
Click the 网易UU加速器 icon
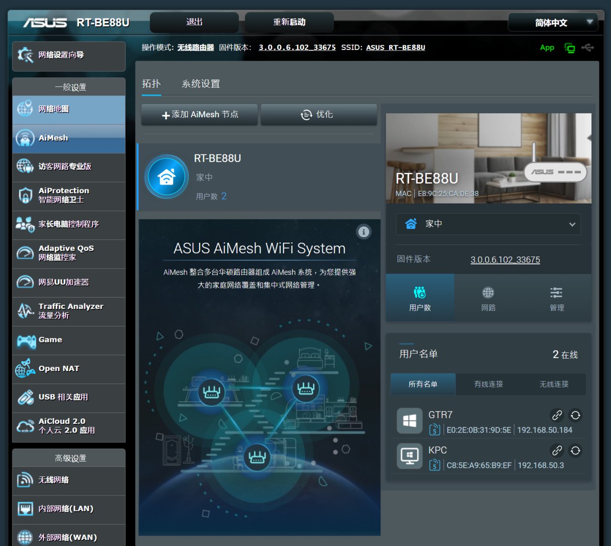[25, 282]
